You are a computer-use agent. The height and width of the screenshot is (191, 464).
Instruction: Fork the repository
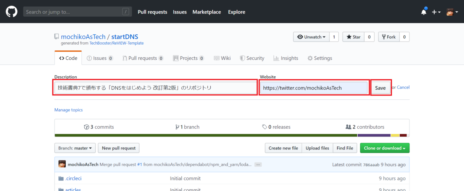(389, 37)
